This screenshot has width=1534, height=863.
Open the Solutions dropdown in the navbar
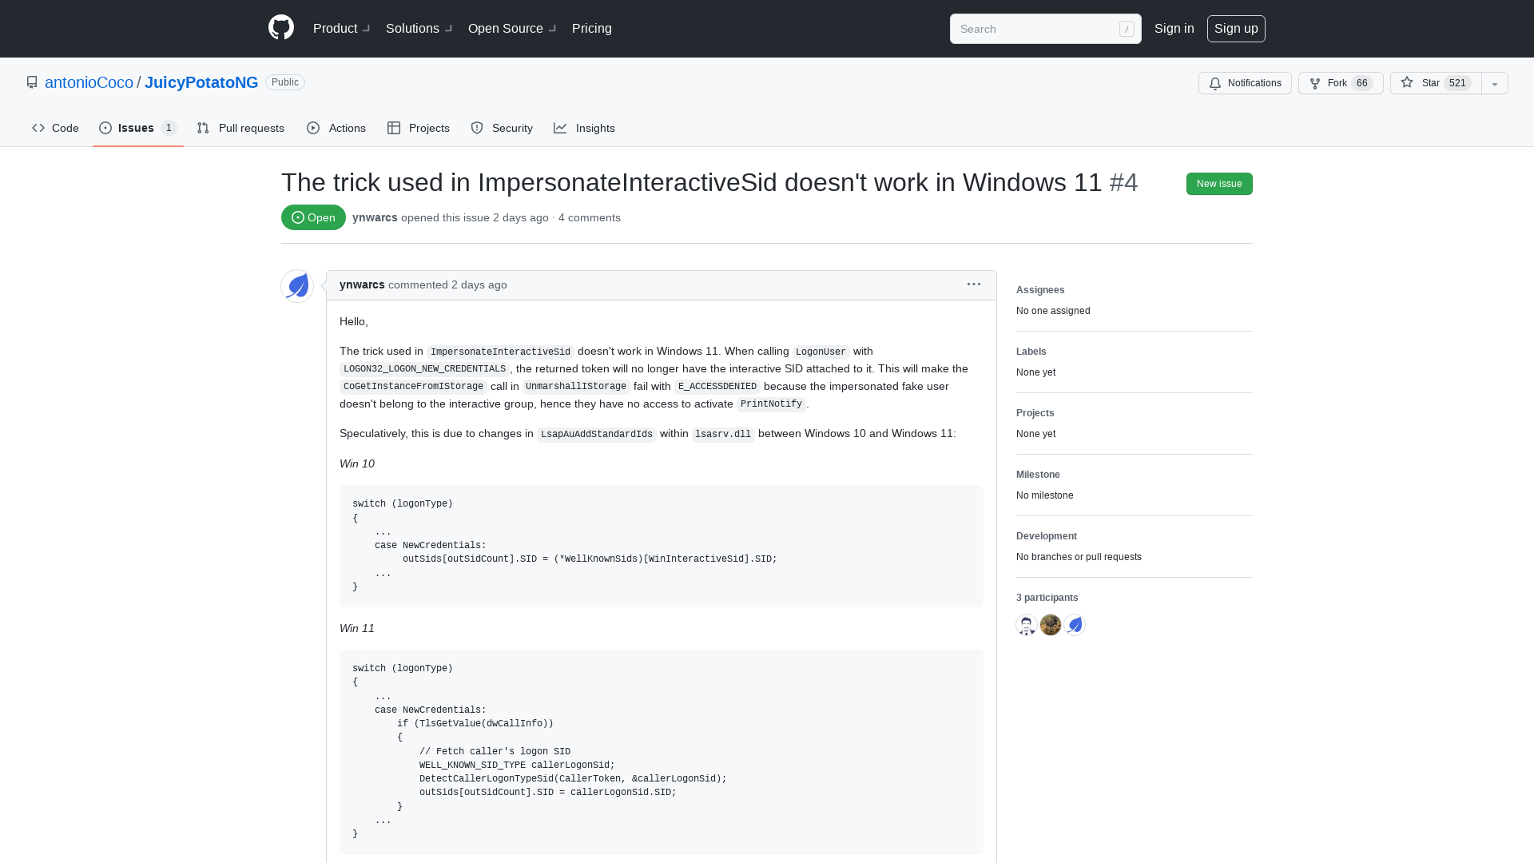tap(417, 29)
